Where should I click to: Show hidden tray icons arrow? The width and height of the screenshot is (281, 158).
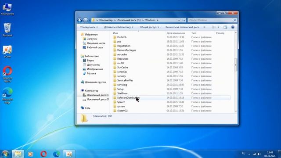click(x=249, y=154)
